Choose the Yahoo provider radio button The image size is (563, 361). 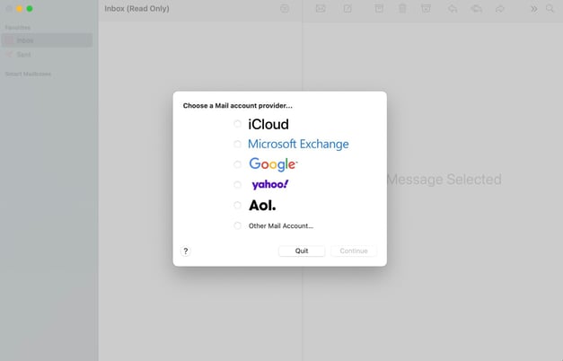[x=237, y=185]
